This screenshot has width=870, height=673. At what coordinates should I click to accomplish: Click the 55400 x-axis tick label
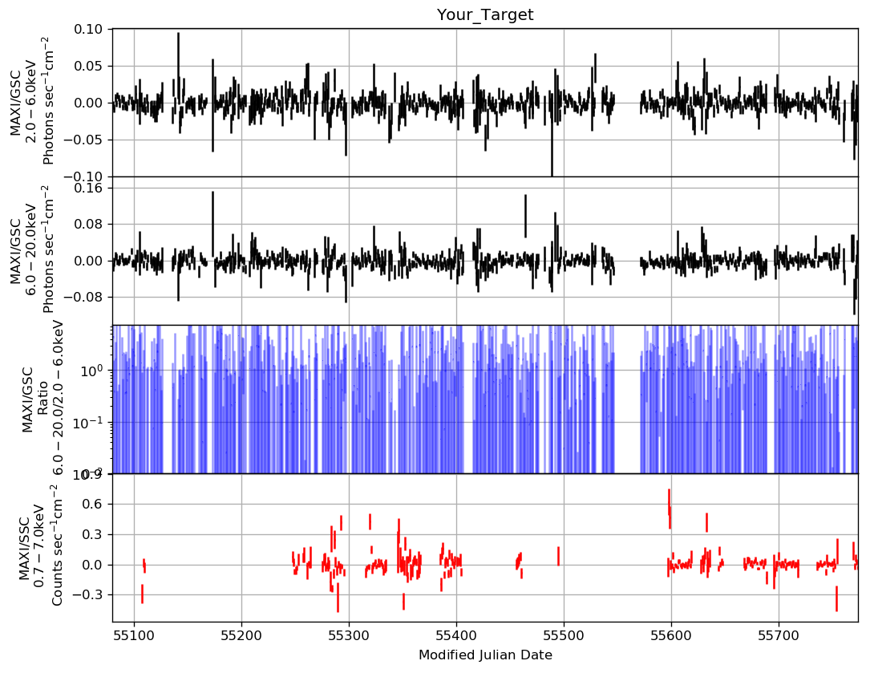pos(456,635)
